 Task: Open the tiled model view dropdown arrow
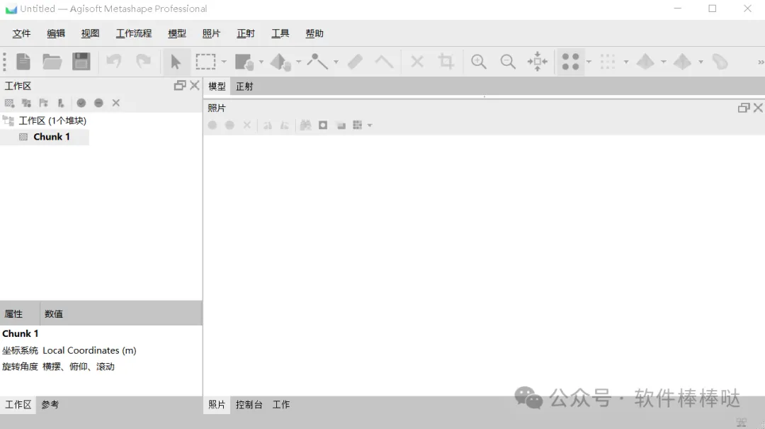(701, 62)
